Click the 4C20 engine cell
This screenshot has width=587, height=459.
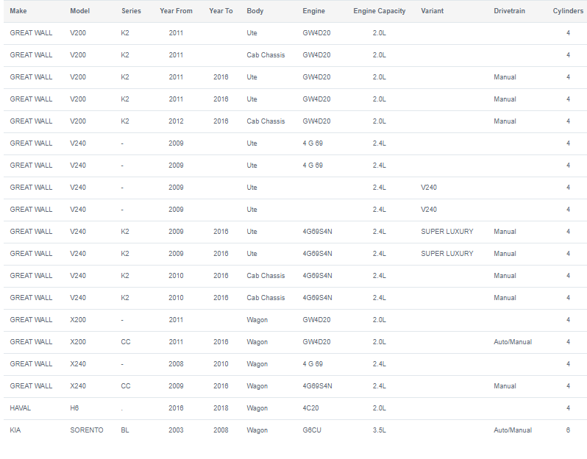pos(310,408)
